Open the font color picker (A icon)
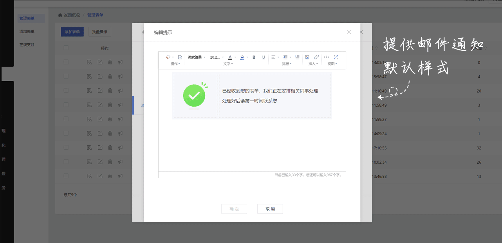502x243 pixels. [230, 57]
